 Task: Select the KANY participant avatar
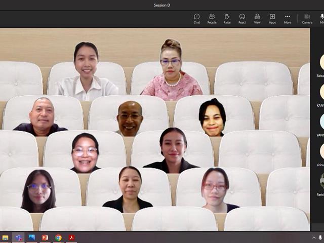pos(322,92)
